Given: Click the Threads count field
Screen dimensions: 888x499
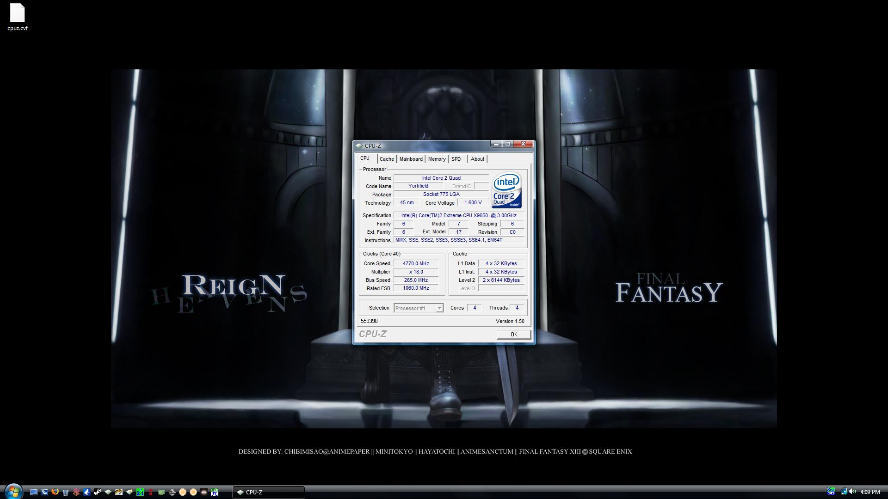Looking at the screenshot, I should coord(517,308).
